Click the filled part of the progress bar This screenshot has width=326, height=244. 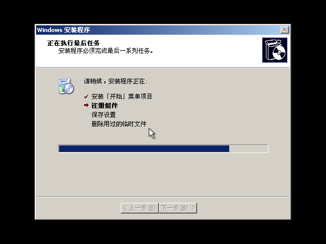click(144, 149)
